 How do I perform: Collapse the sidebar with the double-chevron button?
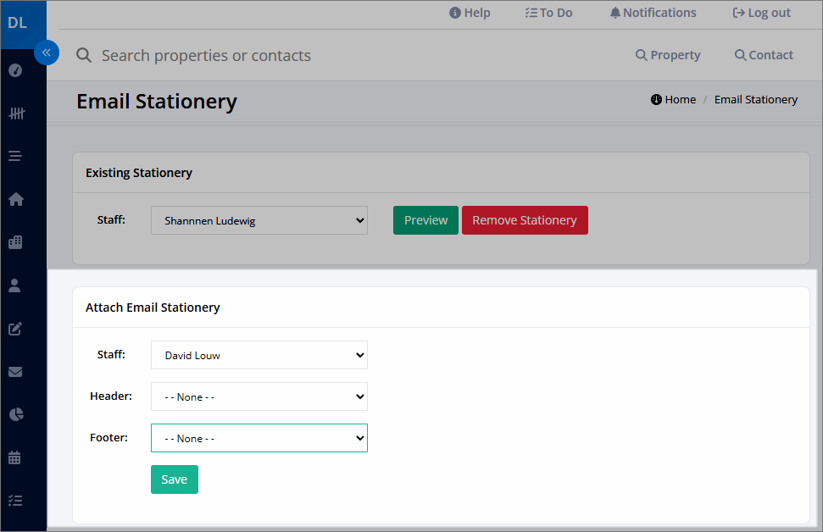(x=47, y=53)
